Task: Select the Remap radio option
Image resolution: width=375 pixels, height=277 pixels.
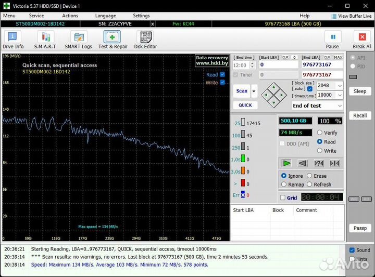Action: 284,184
